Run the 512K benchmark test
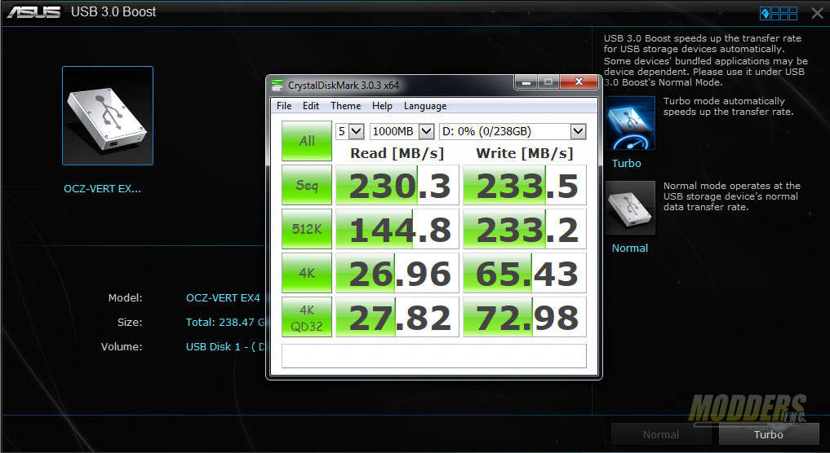 pos(307,229)
